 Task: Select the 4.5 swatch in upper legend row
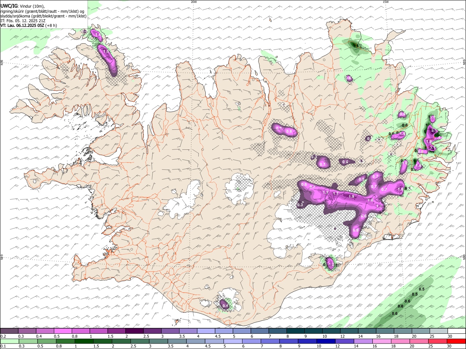click(224, 331)
